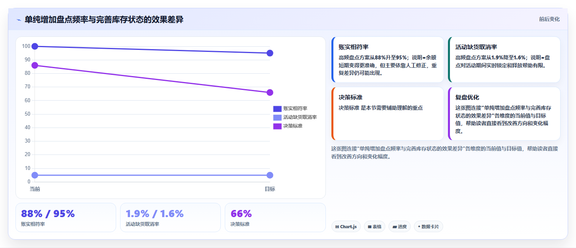Click the 100 y-axis tick label
This screenshot has height=248, width=576.
coord(26,46)
